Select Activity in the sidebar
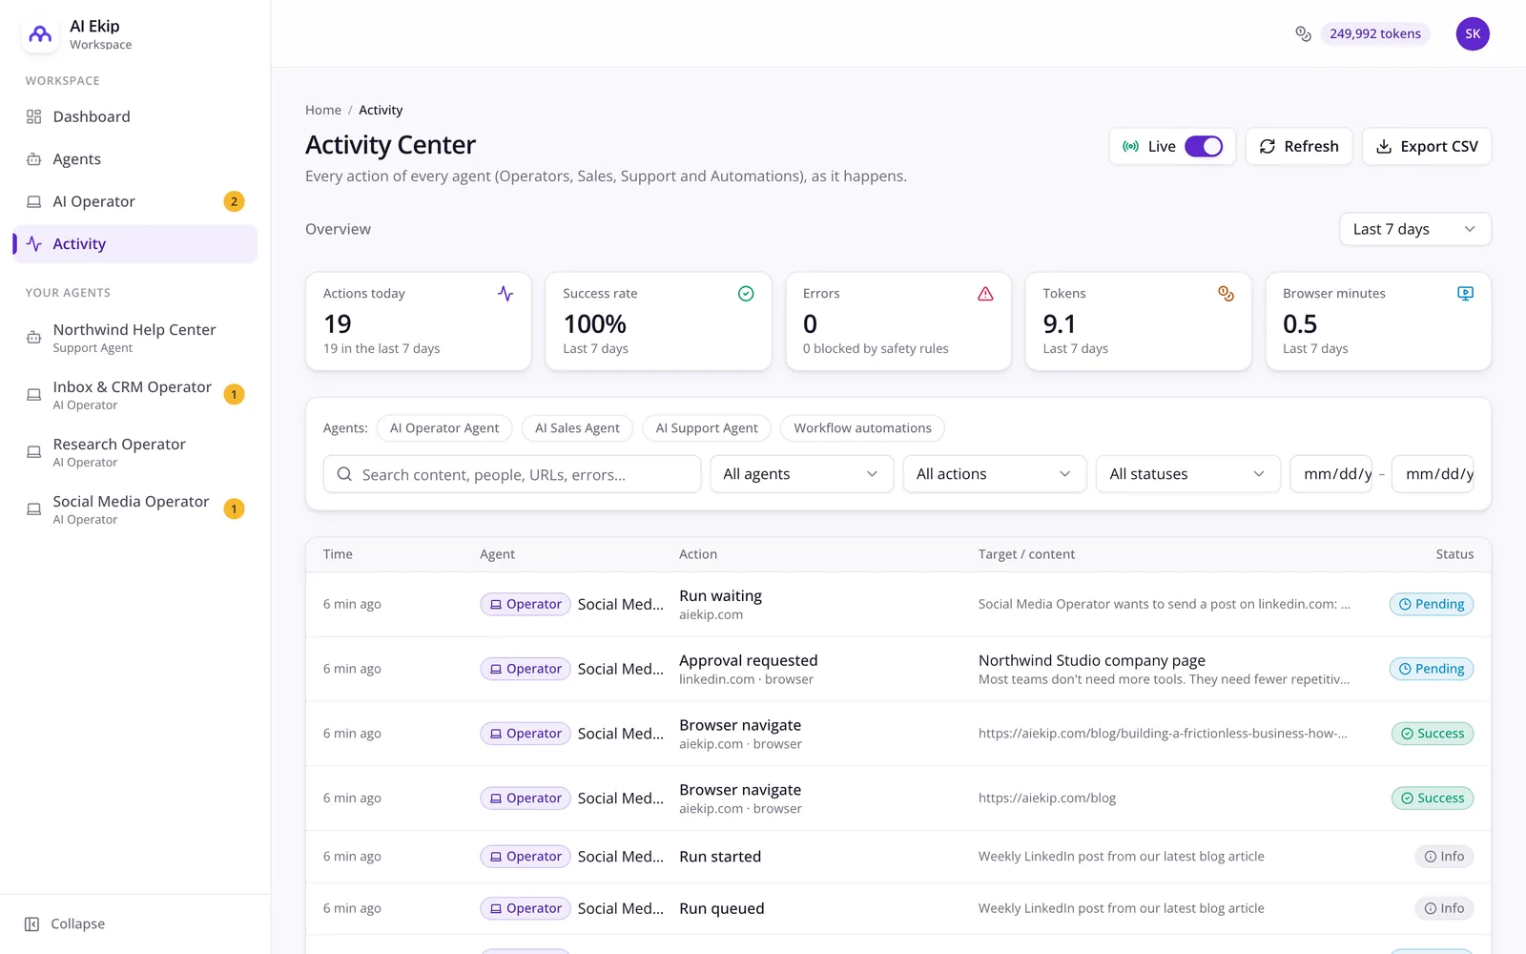The image size is (1526, 954). pos(135,244)
